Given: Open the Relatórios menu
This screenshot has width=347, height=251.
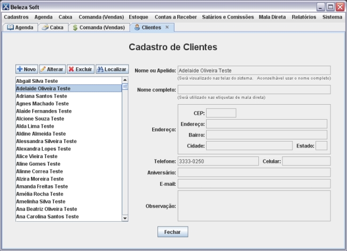Looking at the screenshot, I should (304, 17).
